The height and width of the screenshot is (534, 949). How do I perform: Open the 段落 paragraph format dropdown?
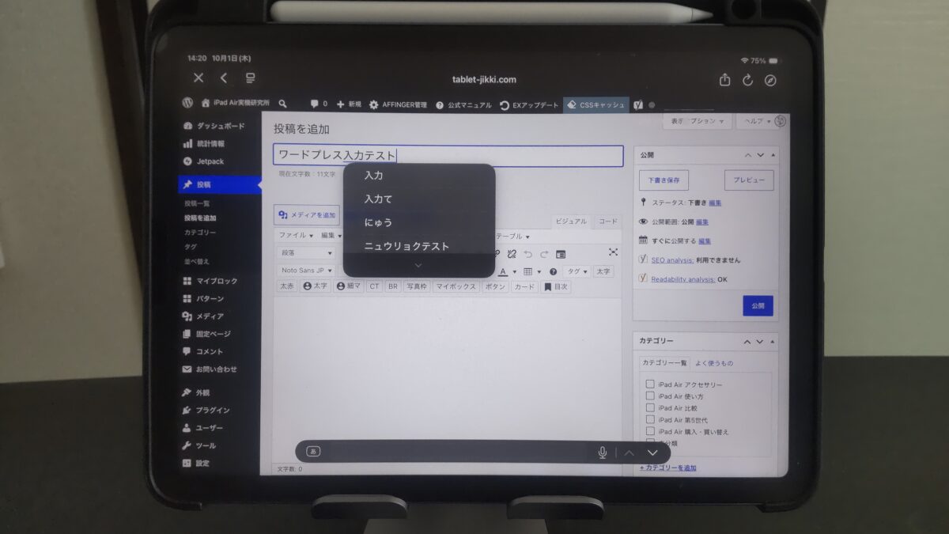tap(306, 253)
